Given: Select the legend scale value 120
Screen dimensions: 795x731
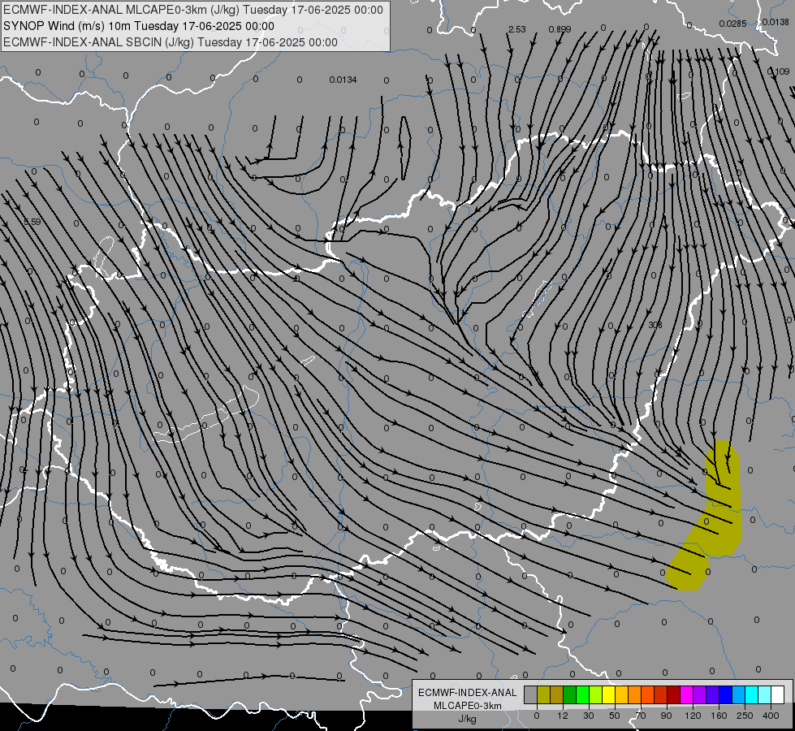Looking at the screenshot, I should [693, 716].
